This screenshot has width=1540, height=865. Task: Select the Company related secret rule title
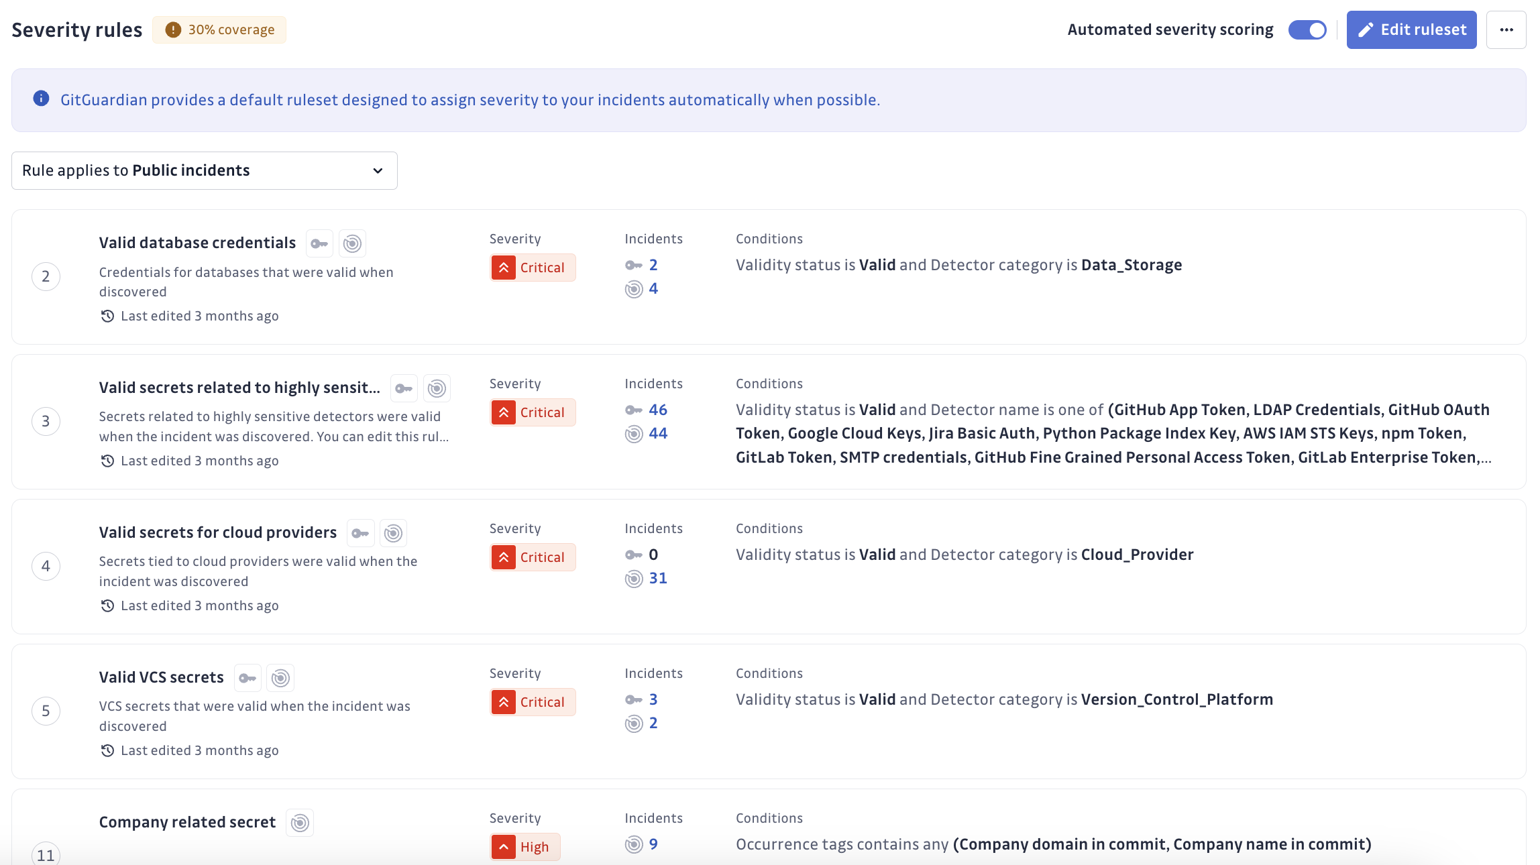pyautogui.click(x=187, y=822)
